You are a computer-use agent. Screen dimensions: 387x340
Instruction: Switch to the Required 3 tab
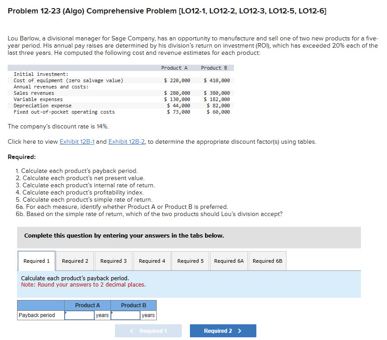(113, 261)
